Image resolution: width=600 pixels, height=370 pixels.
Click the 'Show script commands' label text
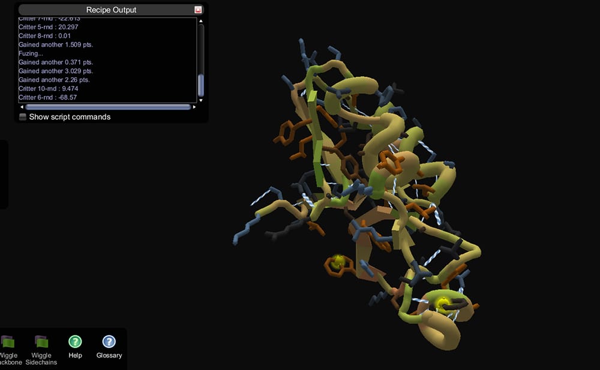click(70, 117)
